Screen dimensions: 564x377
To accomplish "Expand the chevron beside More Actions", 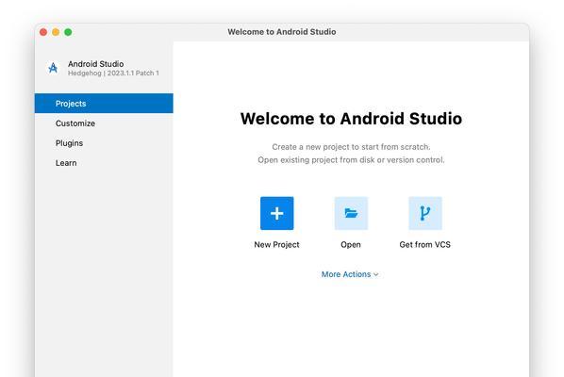I will [376, 274].
